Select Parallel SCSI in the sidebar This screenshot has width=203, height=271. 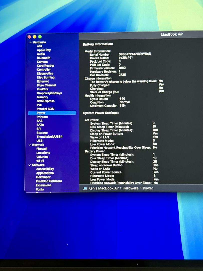point(46,109)
